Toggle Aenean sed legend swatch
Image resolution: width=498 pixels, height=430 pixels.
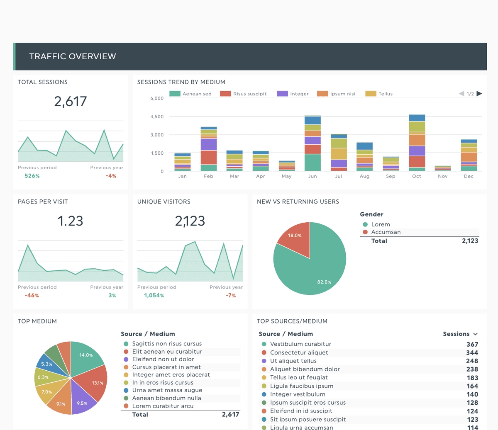[x=175, y=94]
